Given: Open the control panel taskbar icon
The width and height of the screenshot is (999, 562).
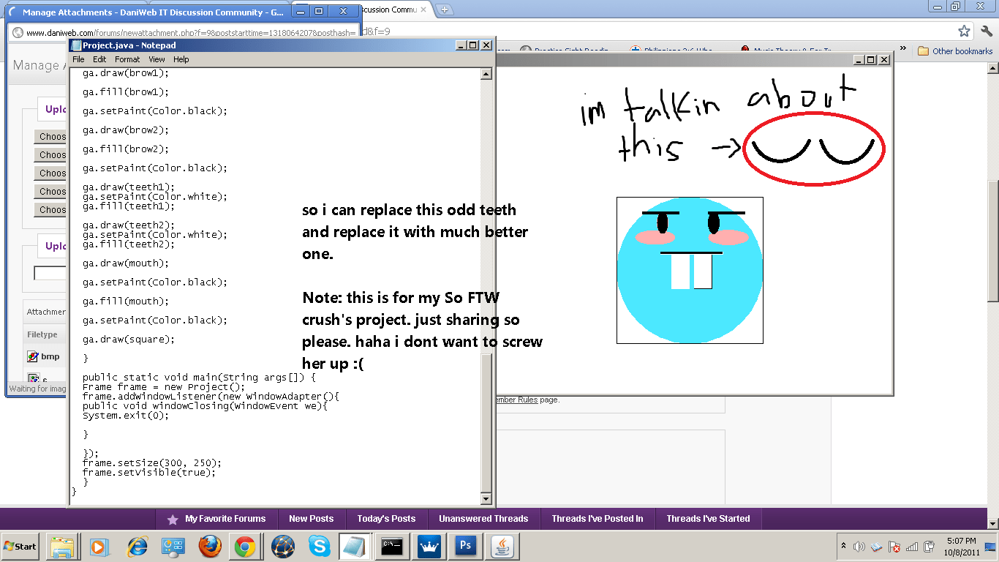Looking at the screenshot, I should pyautogui.click(x=173, y=547).
